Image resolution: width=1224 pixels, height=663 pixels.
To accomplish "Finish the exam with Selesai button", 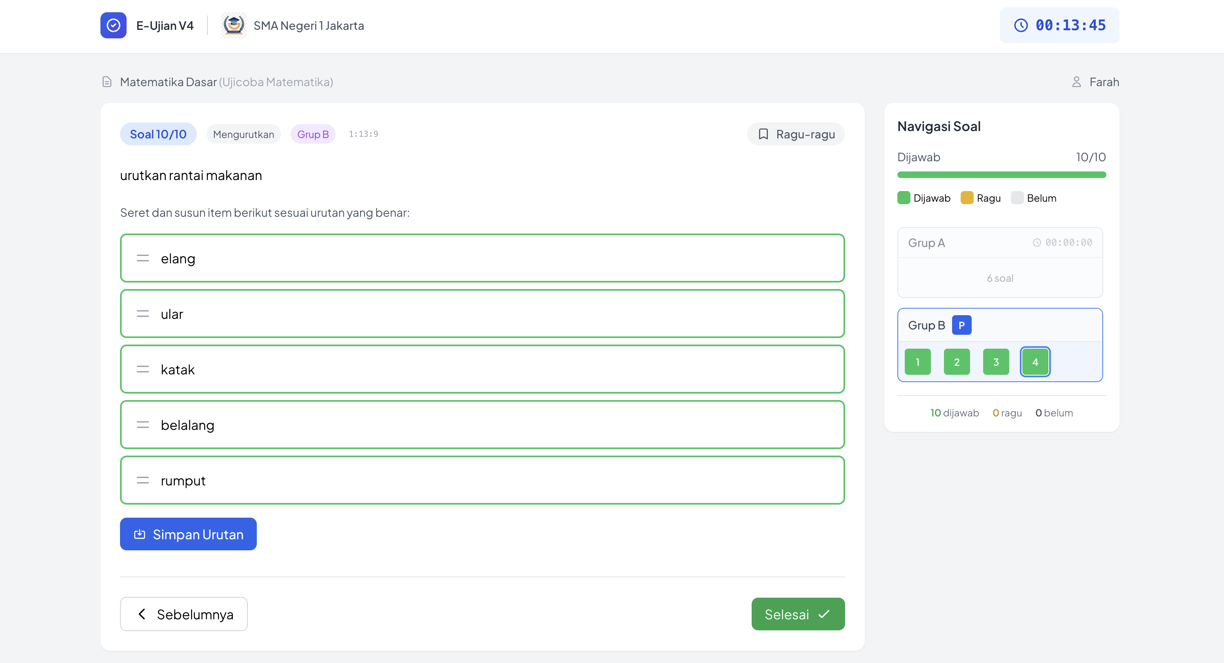I will 798,614.
